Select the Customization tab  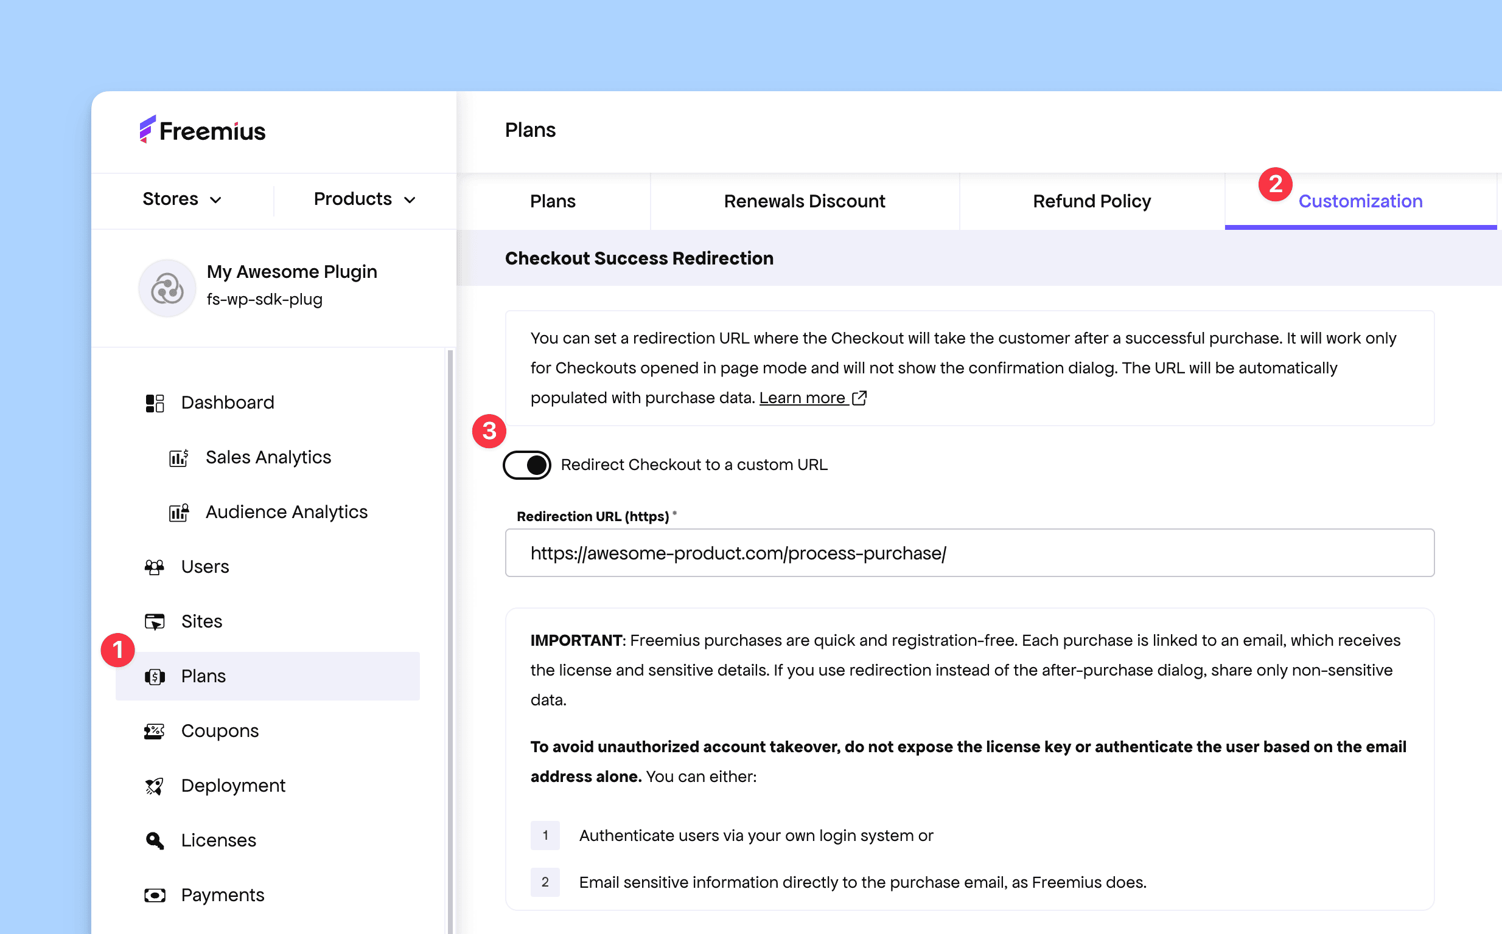point(1360,201)
